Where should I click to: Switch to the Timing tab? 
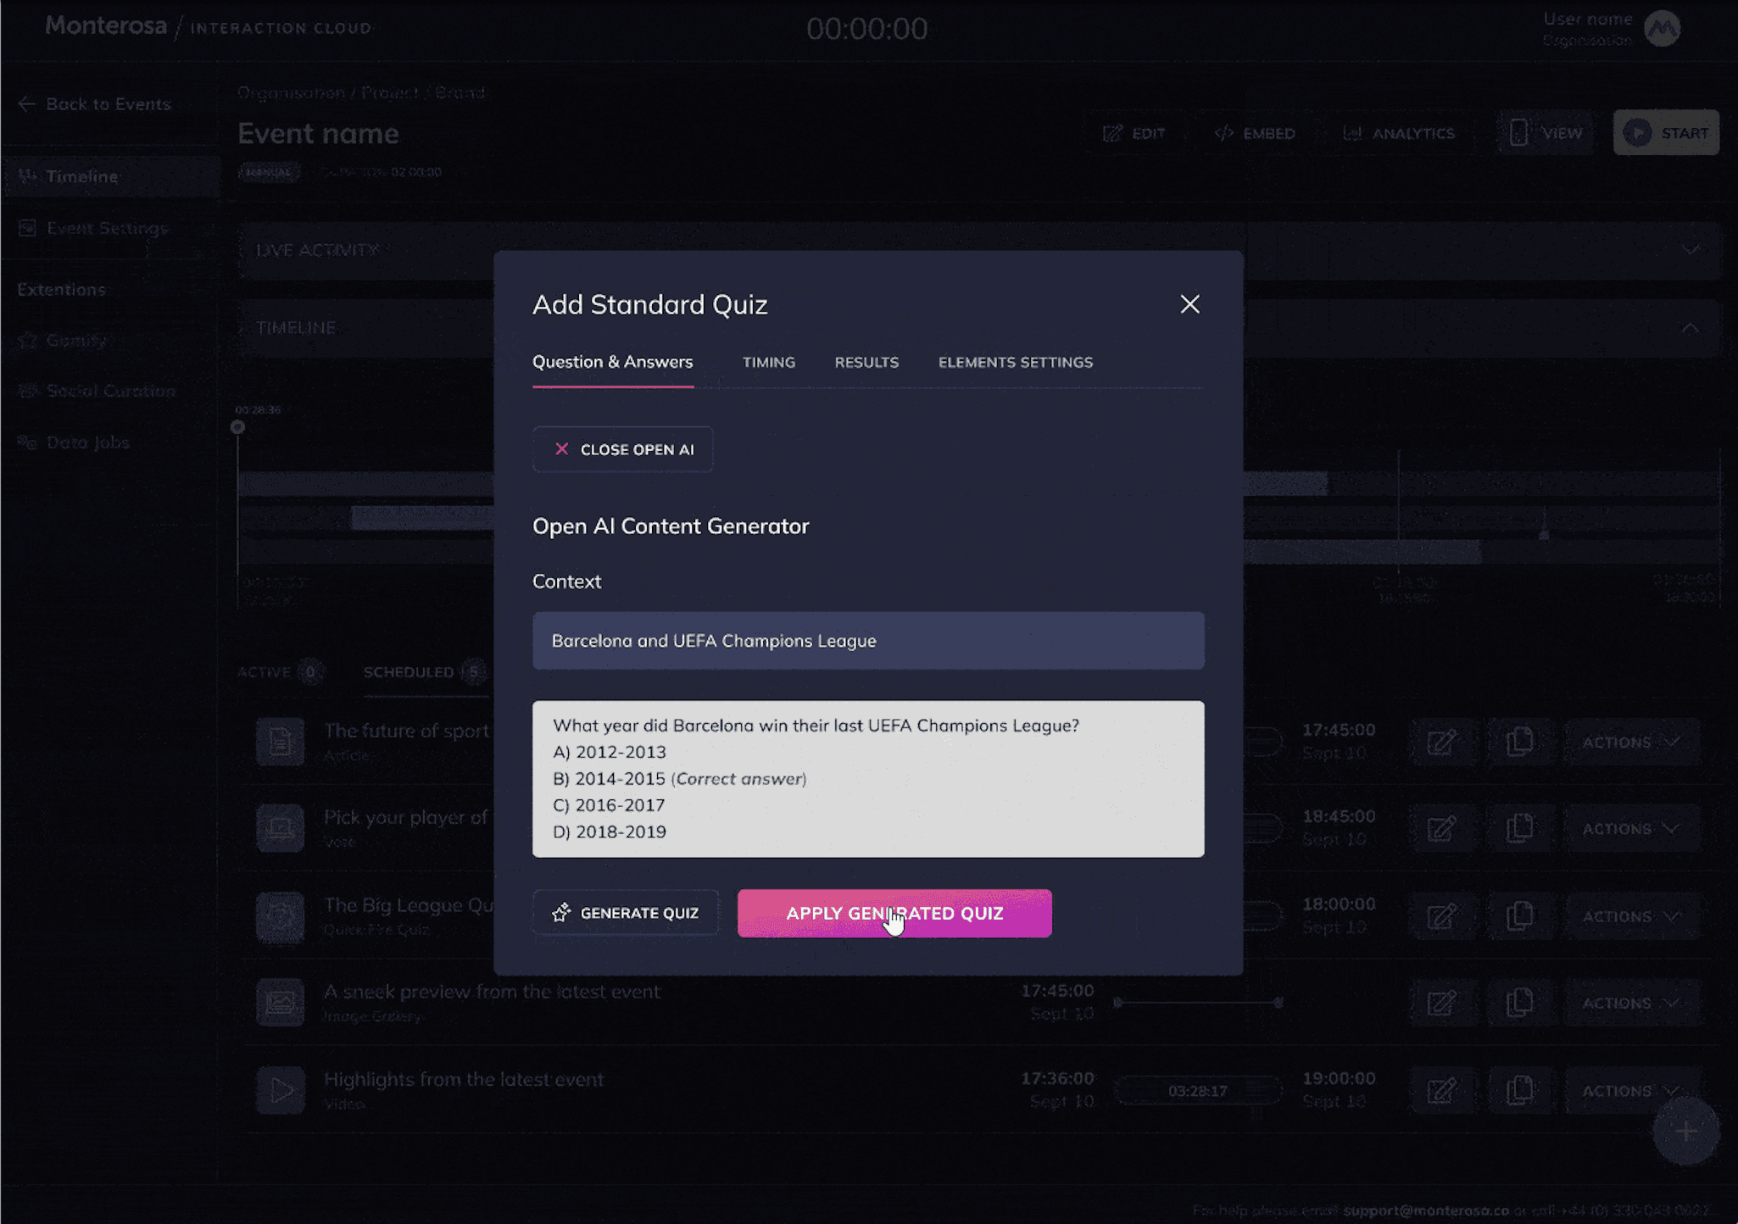tap(768, 362)
